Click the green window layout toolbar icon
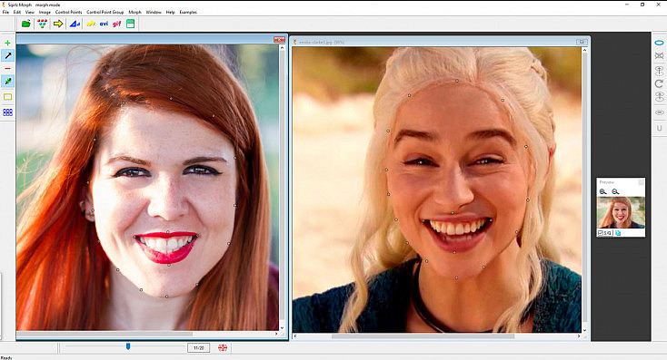The image size is (667, 360). coord(131,24)
